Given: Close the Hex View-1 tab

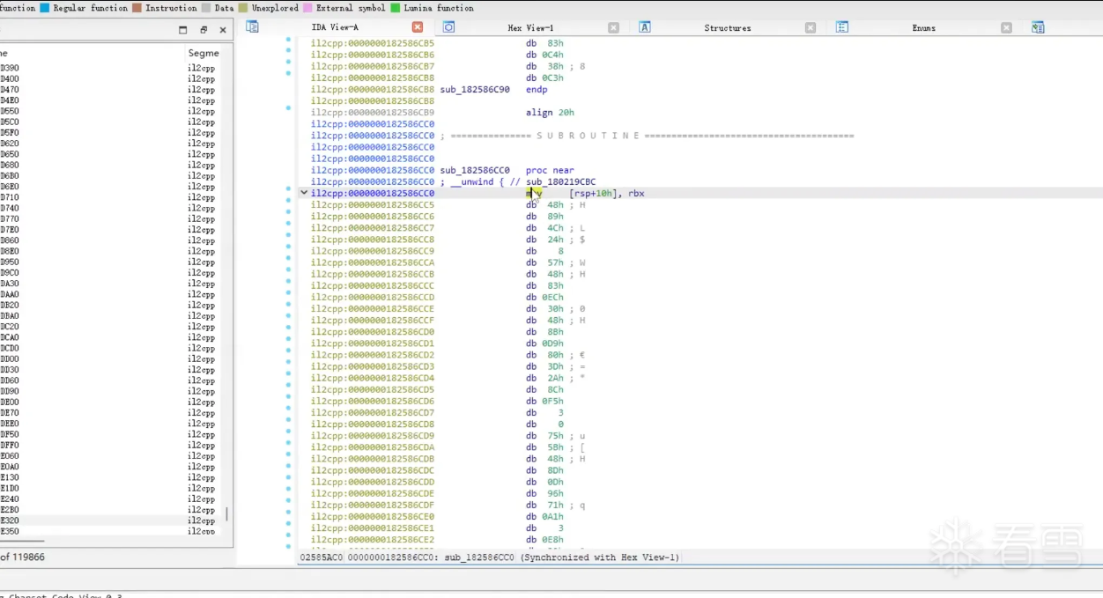Looking at the screenshot, I should (x=613, y=27).
